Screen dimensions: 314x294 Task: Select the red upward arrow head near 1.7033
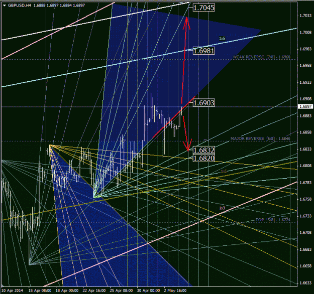pos(186,23)
